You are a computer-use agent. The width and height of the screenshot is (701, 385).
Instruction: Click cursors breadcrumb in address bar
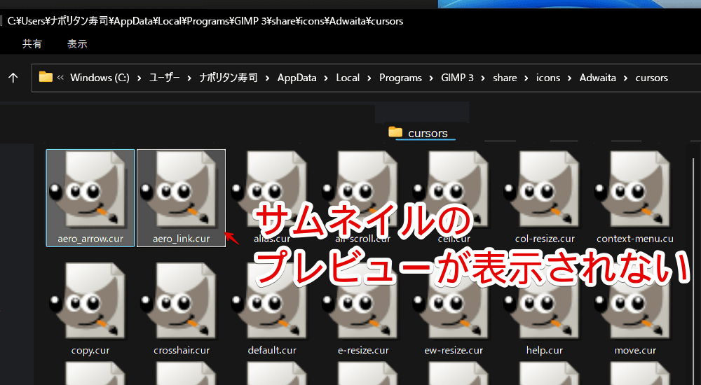651,78
